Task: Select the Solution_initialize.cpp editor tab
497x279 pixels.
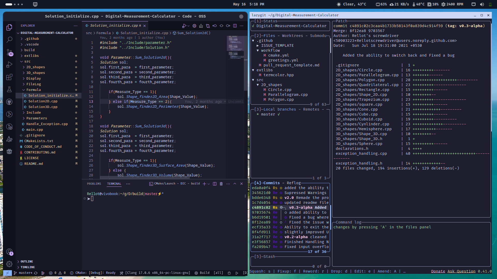Action: pyautogui.click(x=114, y=26)
